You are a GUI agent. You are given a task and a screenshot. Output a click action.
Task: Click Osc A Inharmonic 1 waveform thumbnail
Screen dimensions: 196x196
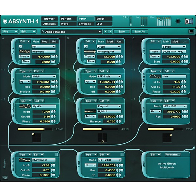tap(24, 52)
